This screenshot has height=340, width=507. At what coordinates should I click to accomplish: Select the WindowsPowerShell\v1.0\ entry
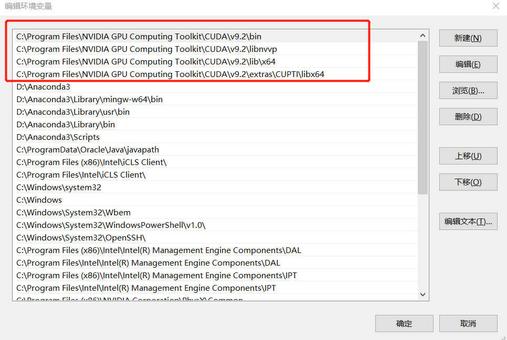pyautogui.click(x=215, y=225)
